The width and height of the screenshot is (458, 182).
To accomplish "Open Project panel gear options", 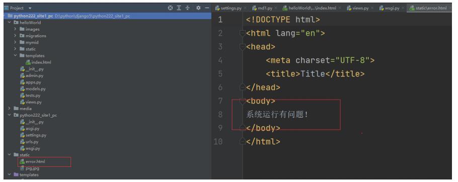I will click(198, 8).
